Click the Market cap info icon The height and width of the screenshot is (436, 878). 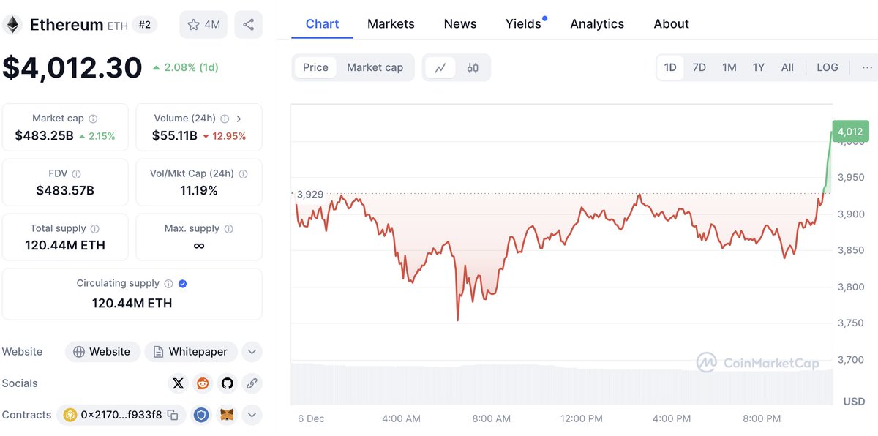[x=93, y=119]
